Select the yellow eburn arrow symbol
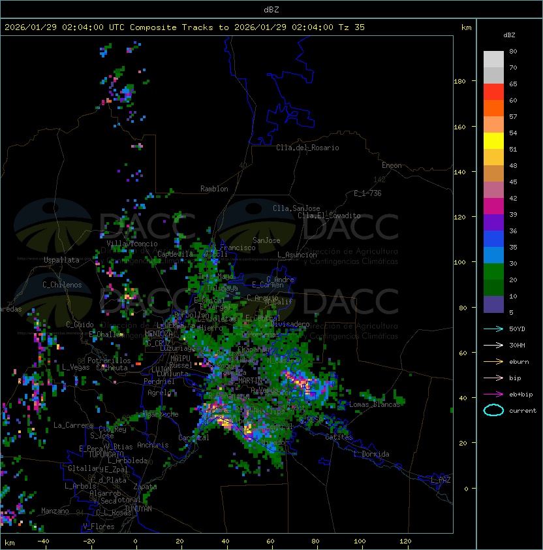Screen dimensions: 543x550 (x=493, y=362)
